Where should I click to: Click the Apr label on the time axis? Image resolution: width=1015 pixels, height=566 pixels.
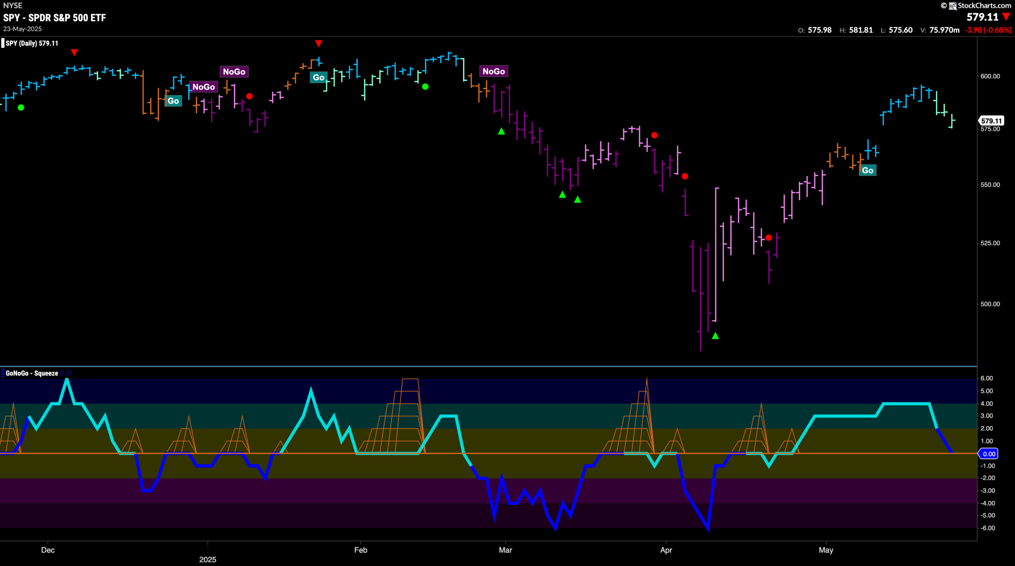tap(666, 550)
